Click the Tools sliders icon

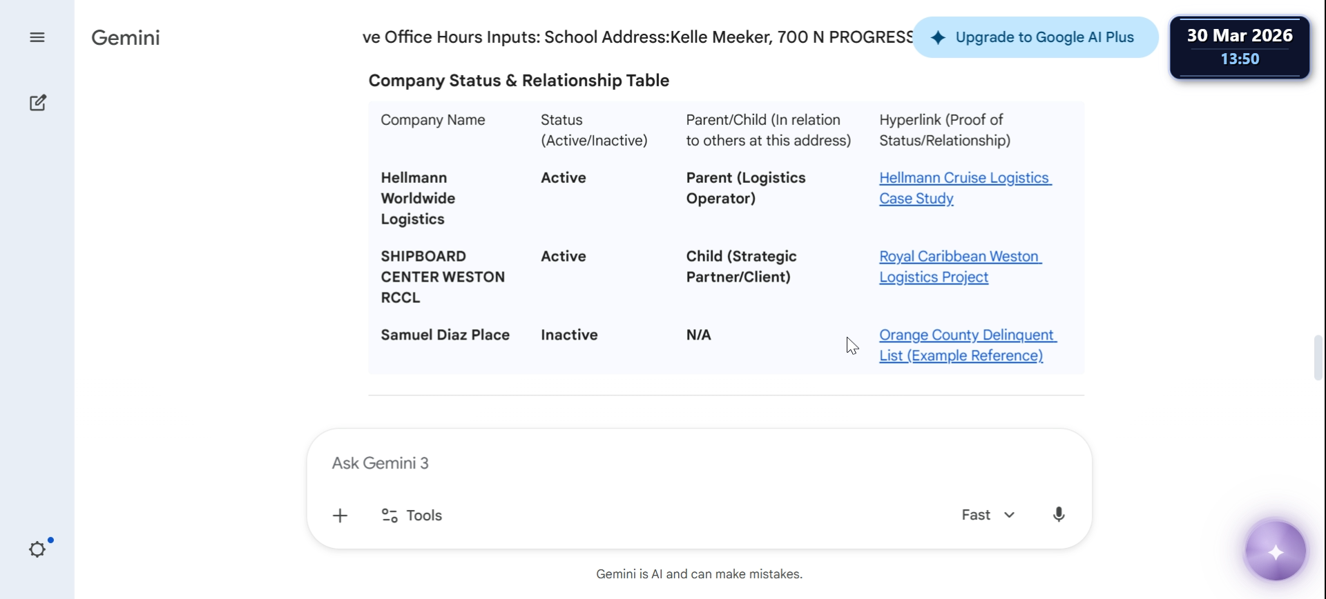[390, 515]
